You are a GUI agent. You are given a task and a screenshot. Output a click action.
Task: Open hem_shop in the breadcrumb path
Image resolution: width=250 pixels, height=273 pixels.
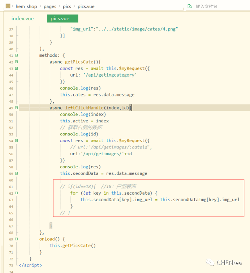coord(26,6)
